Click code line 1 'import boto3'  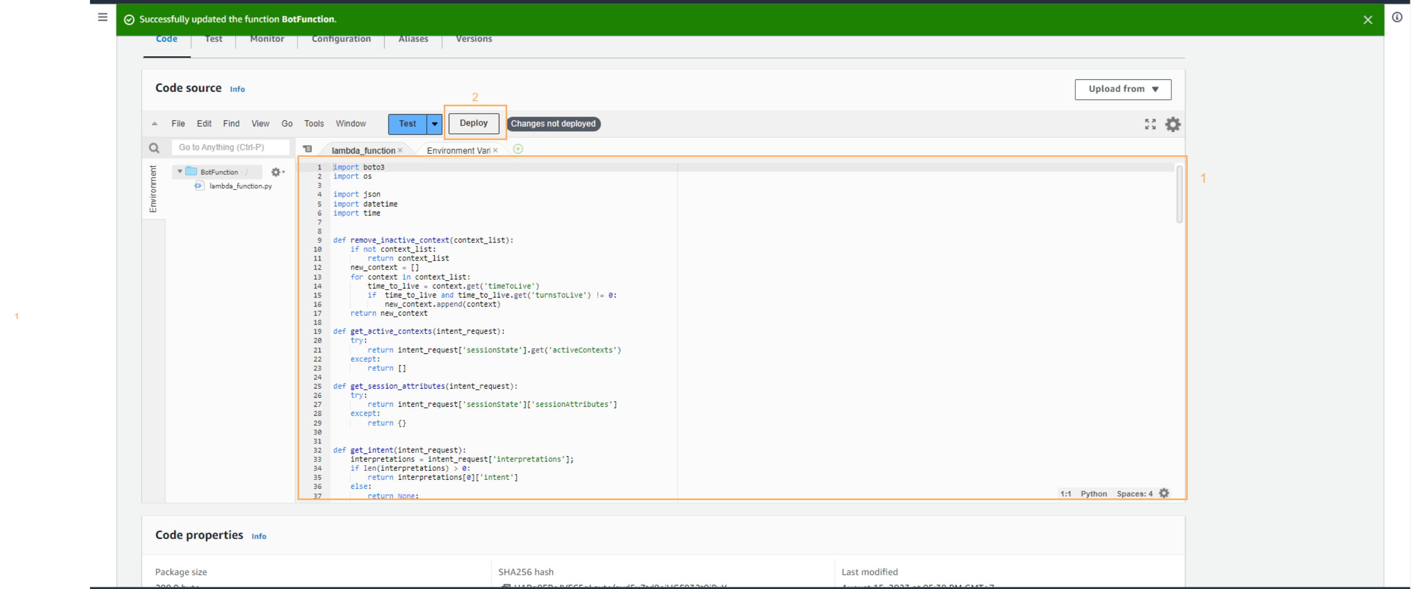[x=359, y=167]
